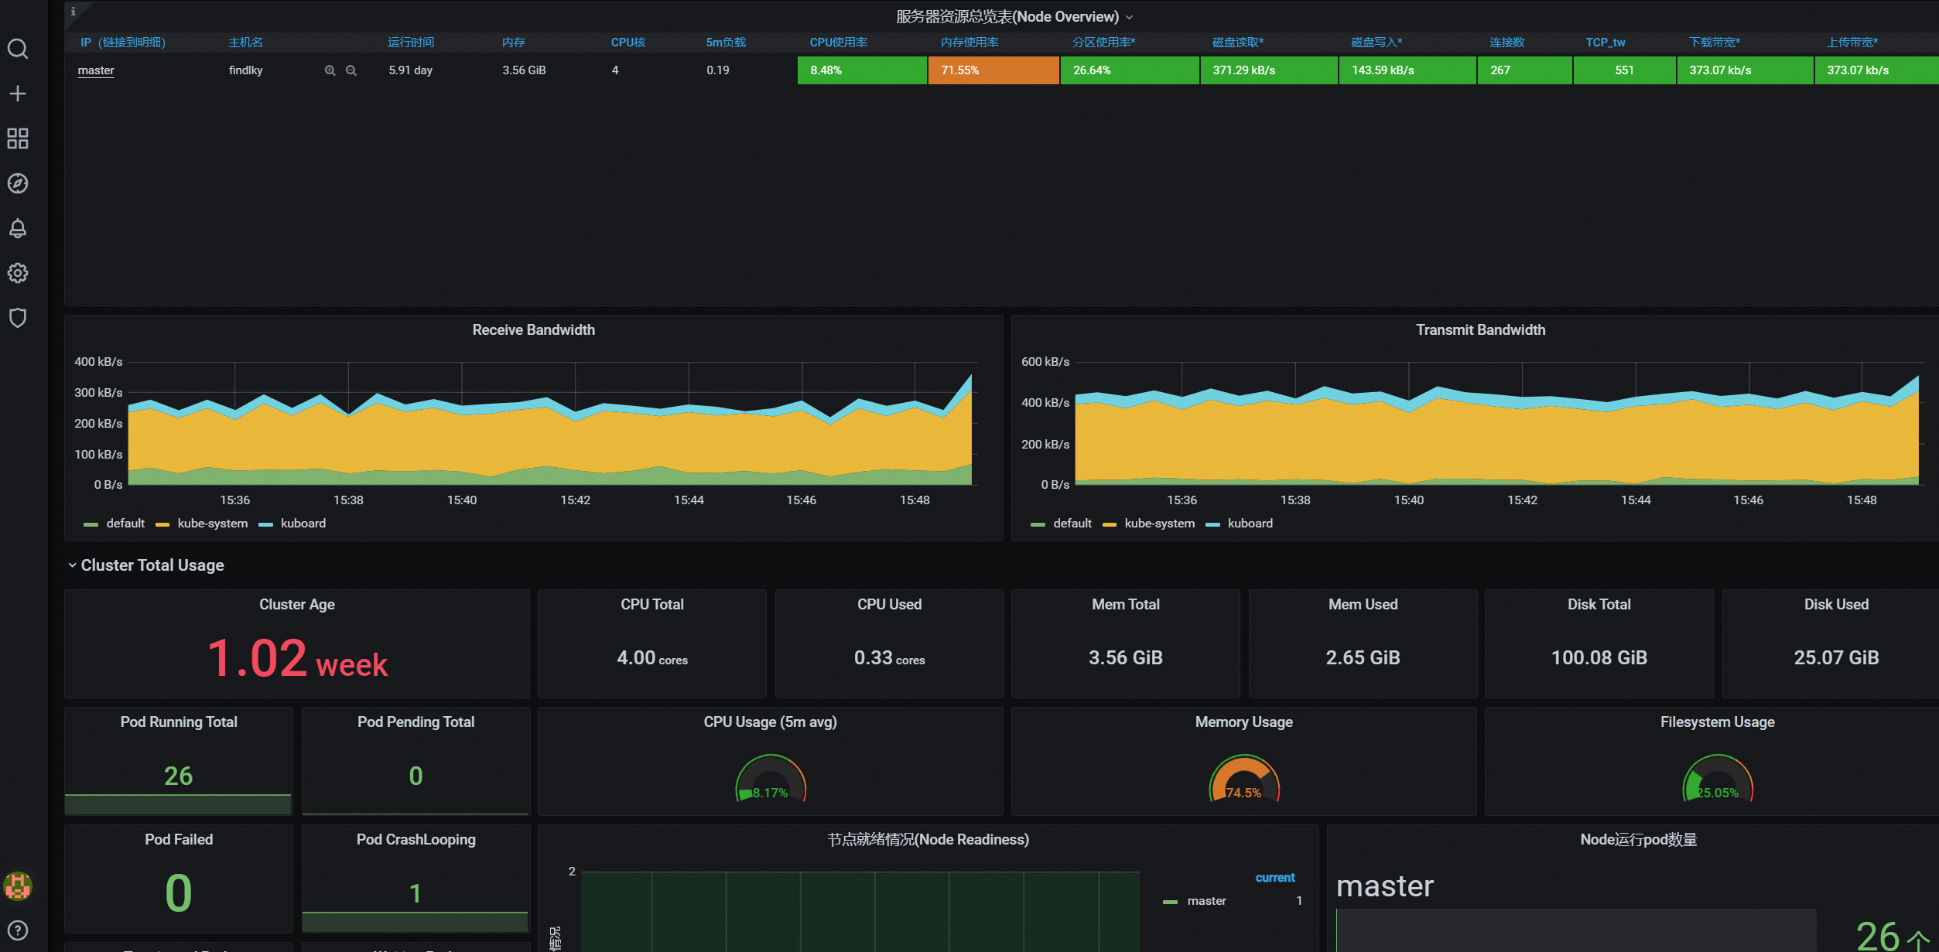The image size is (1939, 952).
Task: Open the Help question mark icon
Action: coord(18,930)
